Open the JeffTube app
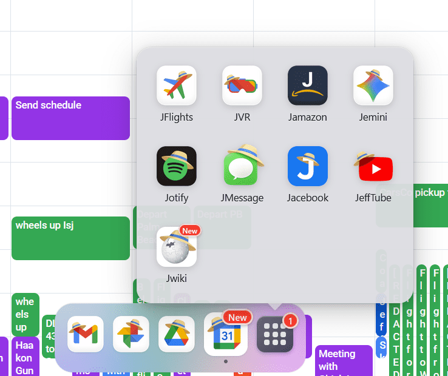This screenshot has width=448, height=376. coord(373,166)
